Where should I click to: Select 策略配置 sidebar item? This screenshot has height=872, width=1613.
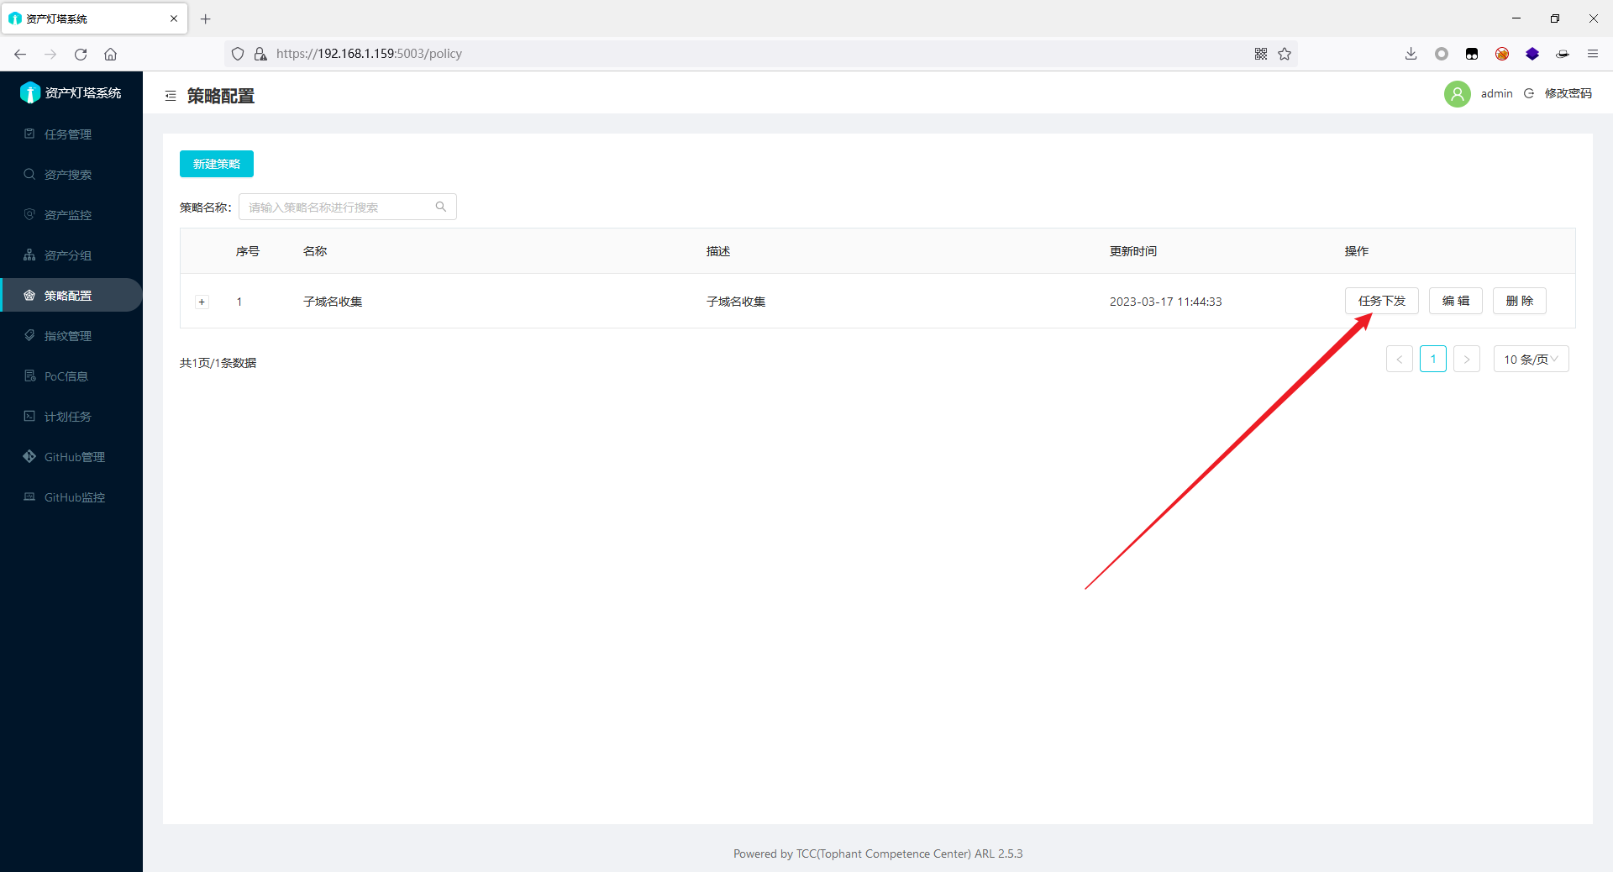[71, 296]
